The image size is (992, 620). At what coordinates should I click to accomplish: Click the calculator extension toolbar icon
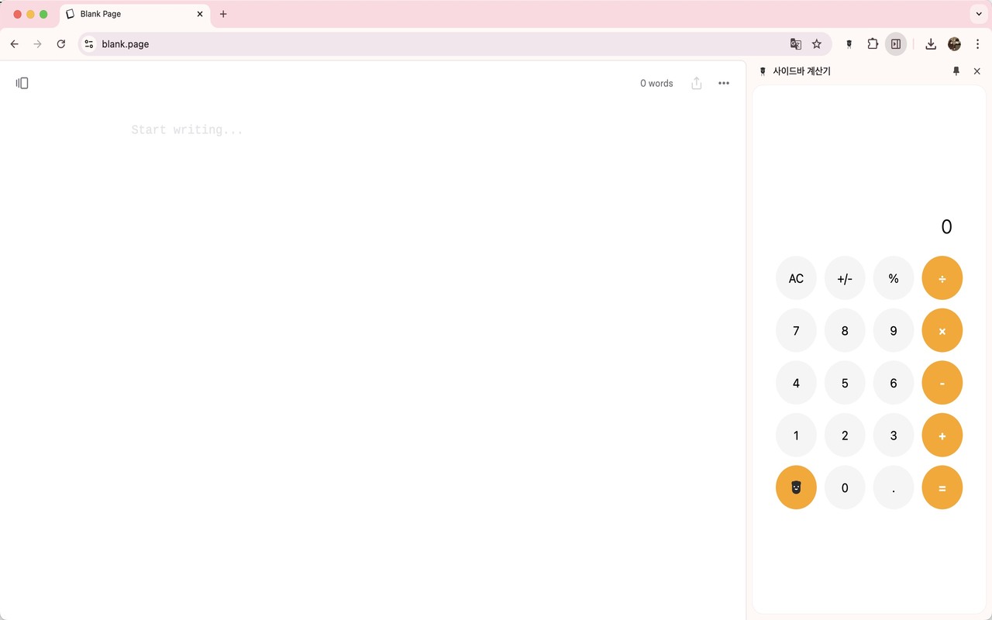[849, 44]
